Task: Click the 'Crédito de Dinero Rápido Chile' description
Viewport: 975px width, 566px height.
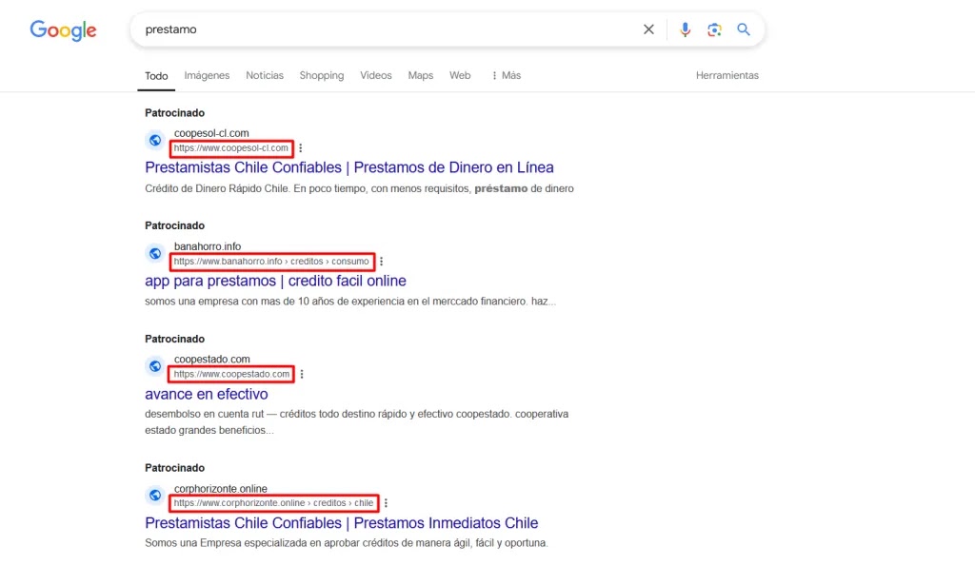Action: pyautogui.click(x=359, y=188)
